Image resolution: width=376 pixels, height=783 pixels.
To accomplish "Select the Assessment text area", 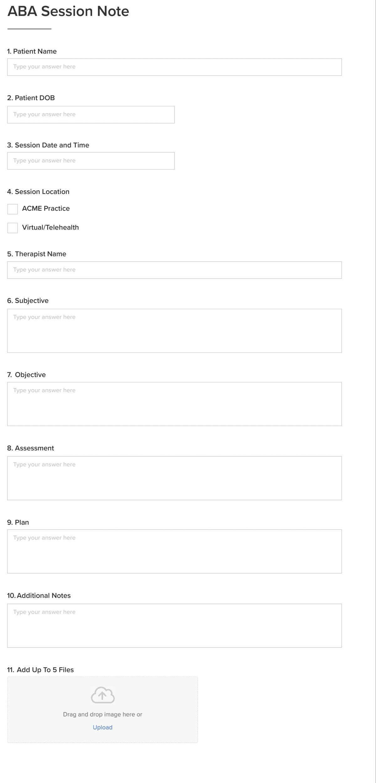I will tap(174, 478).
